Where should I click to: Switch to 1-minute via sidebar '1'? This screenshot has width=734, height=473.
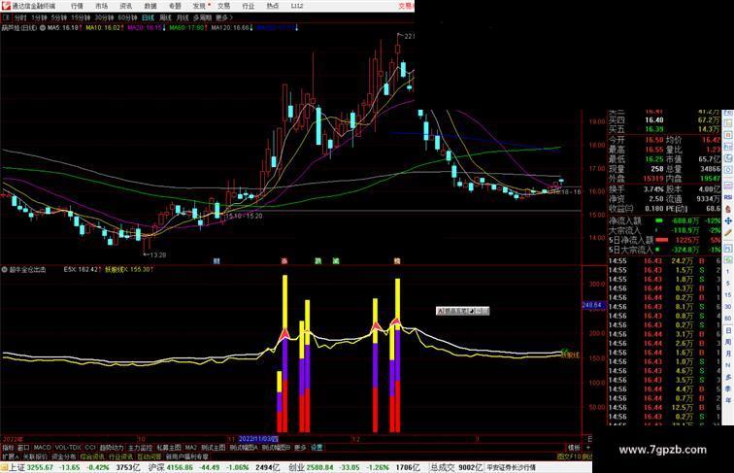(x=728, y=272)
